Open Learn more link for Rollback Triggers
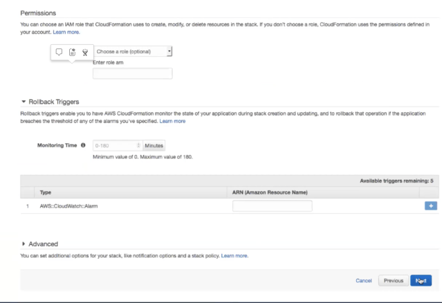442x303 pixels. point(172,121)
